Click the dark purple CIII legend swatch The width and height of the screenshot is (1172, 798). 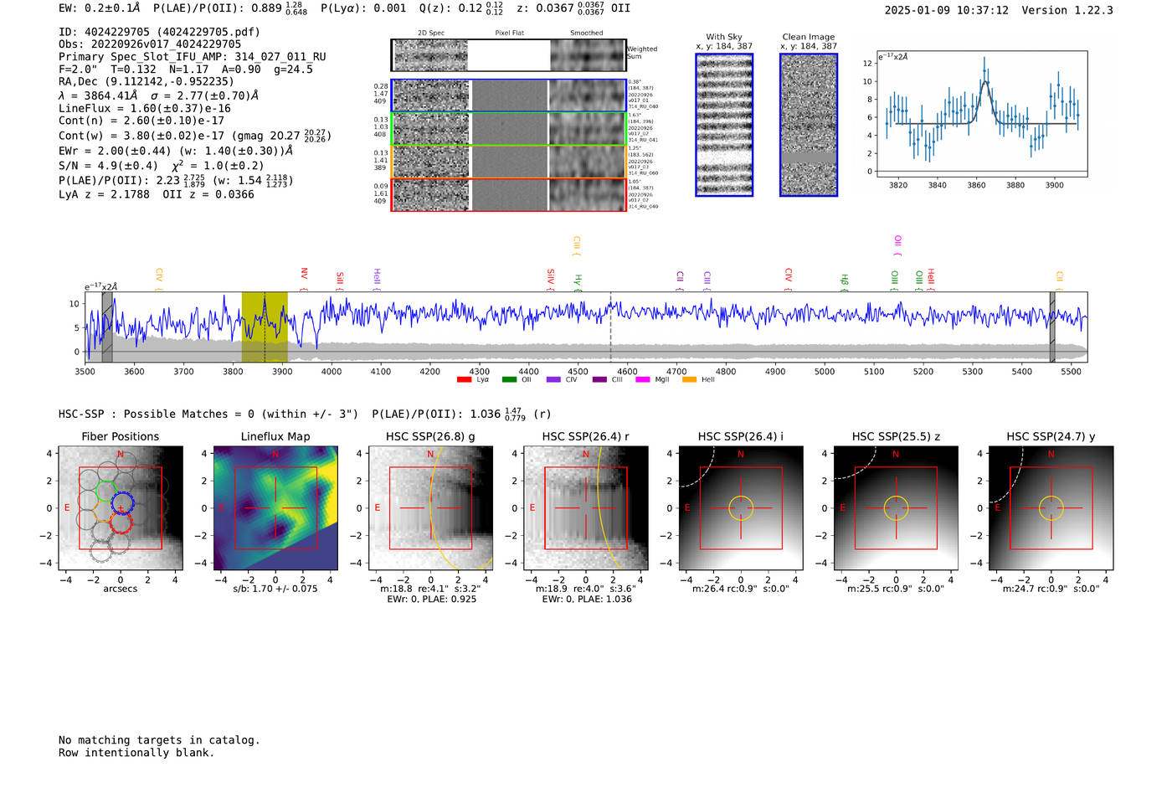coord(599,380)
